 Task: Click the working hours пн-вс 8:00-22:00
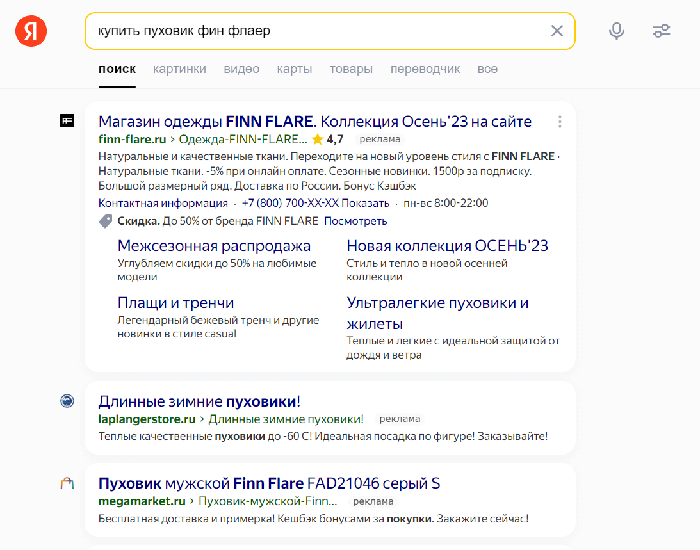pos(446,203)
